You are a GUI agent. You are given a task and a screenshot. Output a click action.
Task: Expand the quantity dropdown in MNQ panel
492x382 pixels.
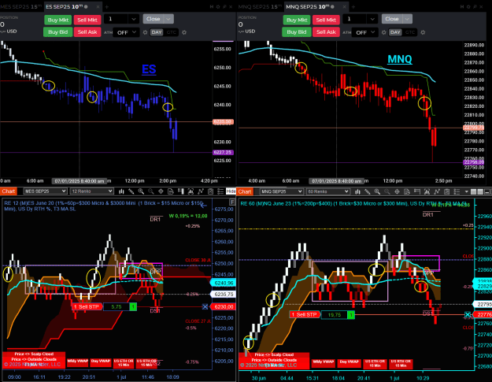[x=372, y=19]
